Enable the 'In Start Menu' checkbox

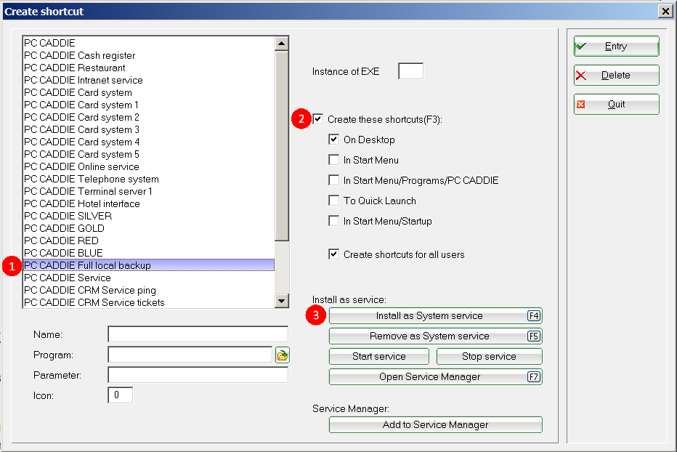pos(334,160)
